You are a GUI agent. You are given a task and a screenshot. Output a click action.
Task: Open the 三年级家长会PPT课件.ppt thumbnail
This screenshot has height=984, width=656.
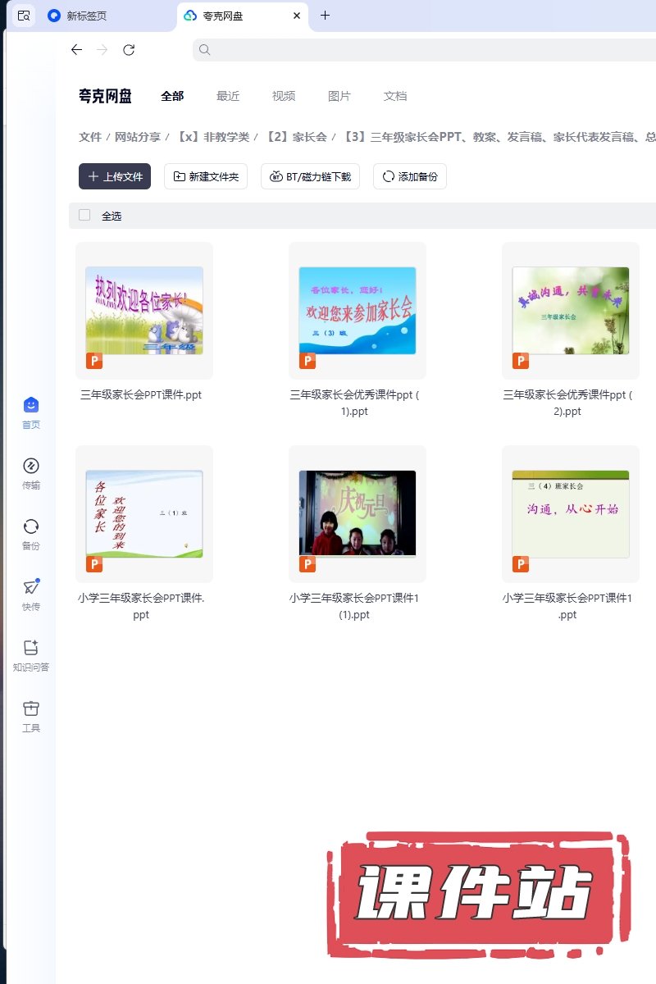(144, 311)
